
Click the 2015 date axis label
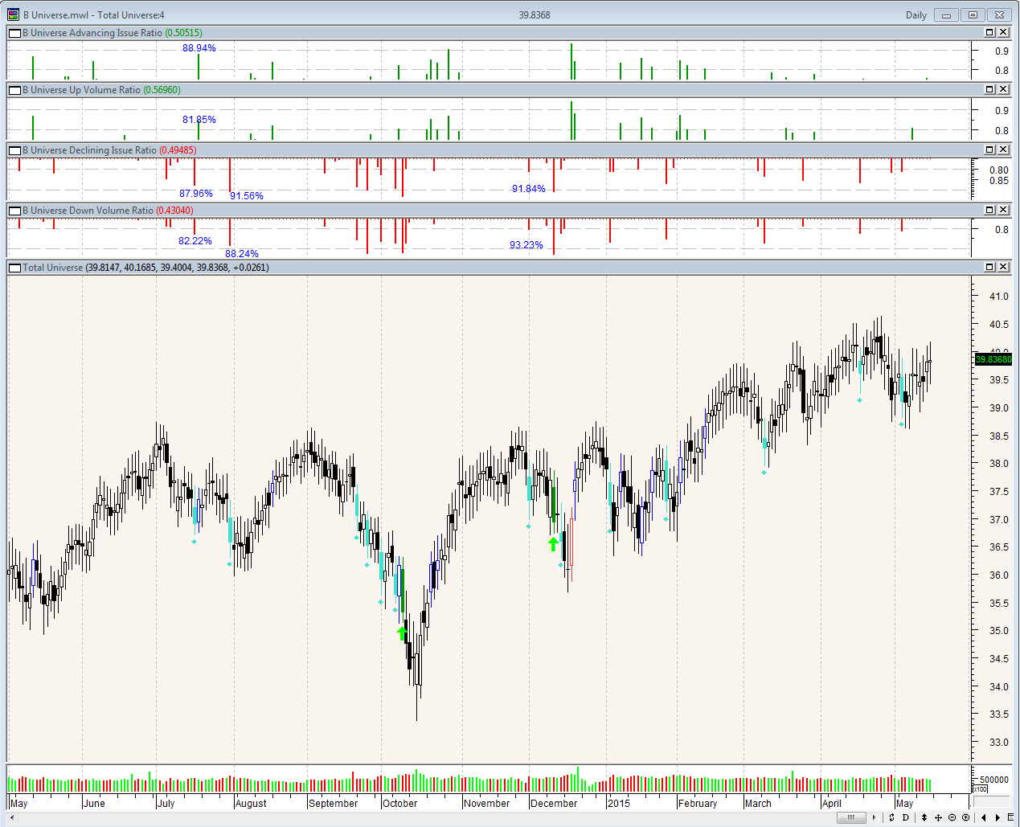coord(619,804)
